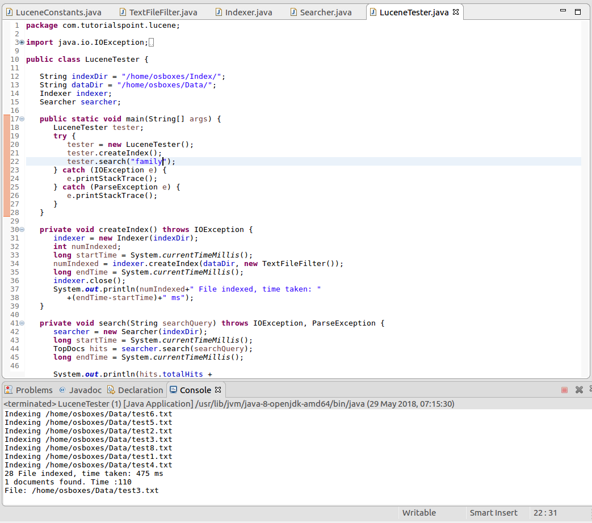Close the Console view

pos(218,390)
